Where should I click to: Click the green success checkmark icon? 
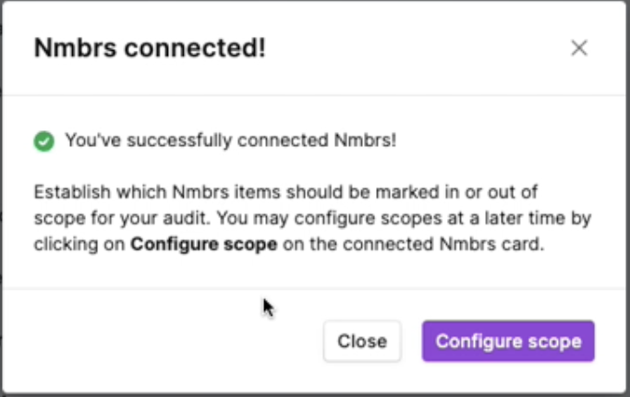(x=43, y=141)
